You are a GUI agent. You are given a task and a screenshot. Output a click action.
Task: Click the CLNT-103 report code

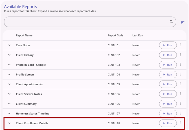[114, 65]
